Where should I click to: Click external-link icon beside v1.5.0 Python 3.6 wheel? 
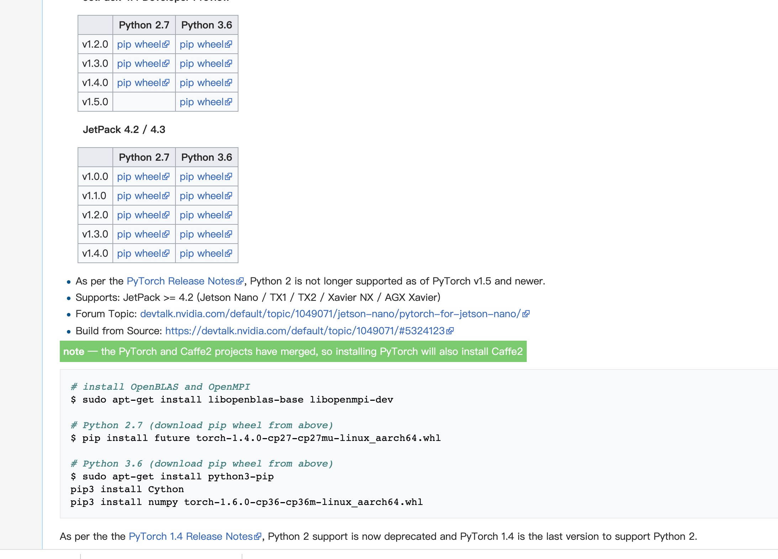(228, 102)
